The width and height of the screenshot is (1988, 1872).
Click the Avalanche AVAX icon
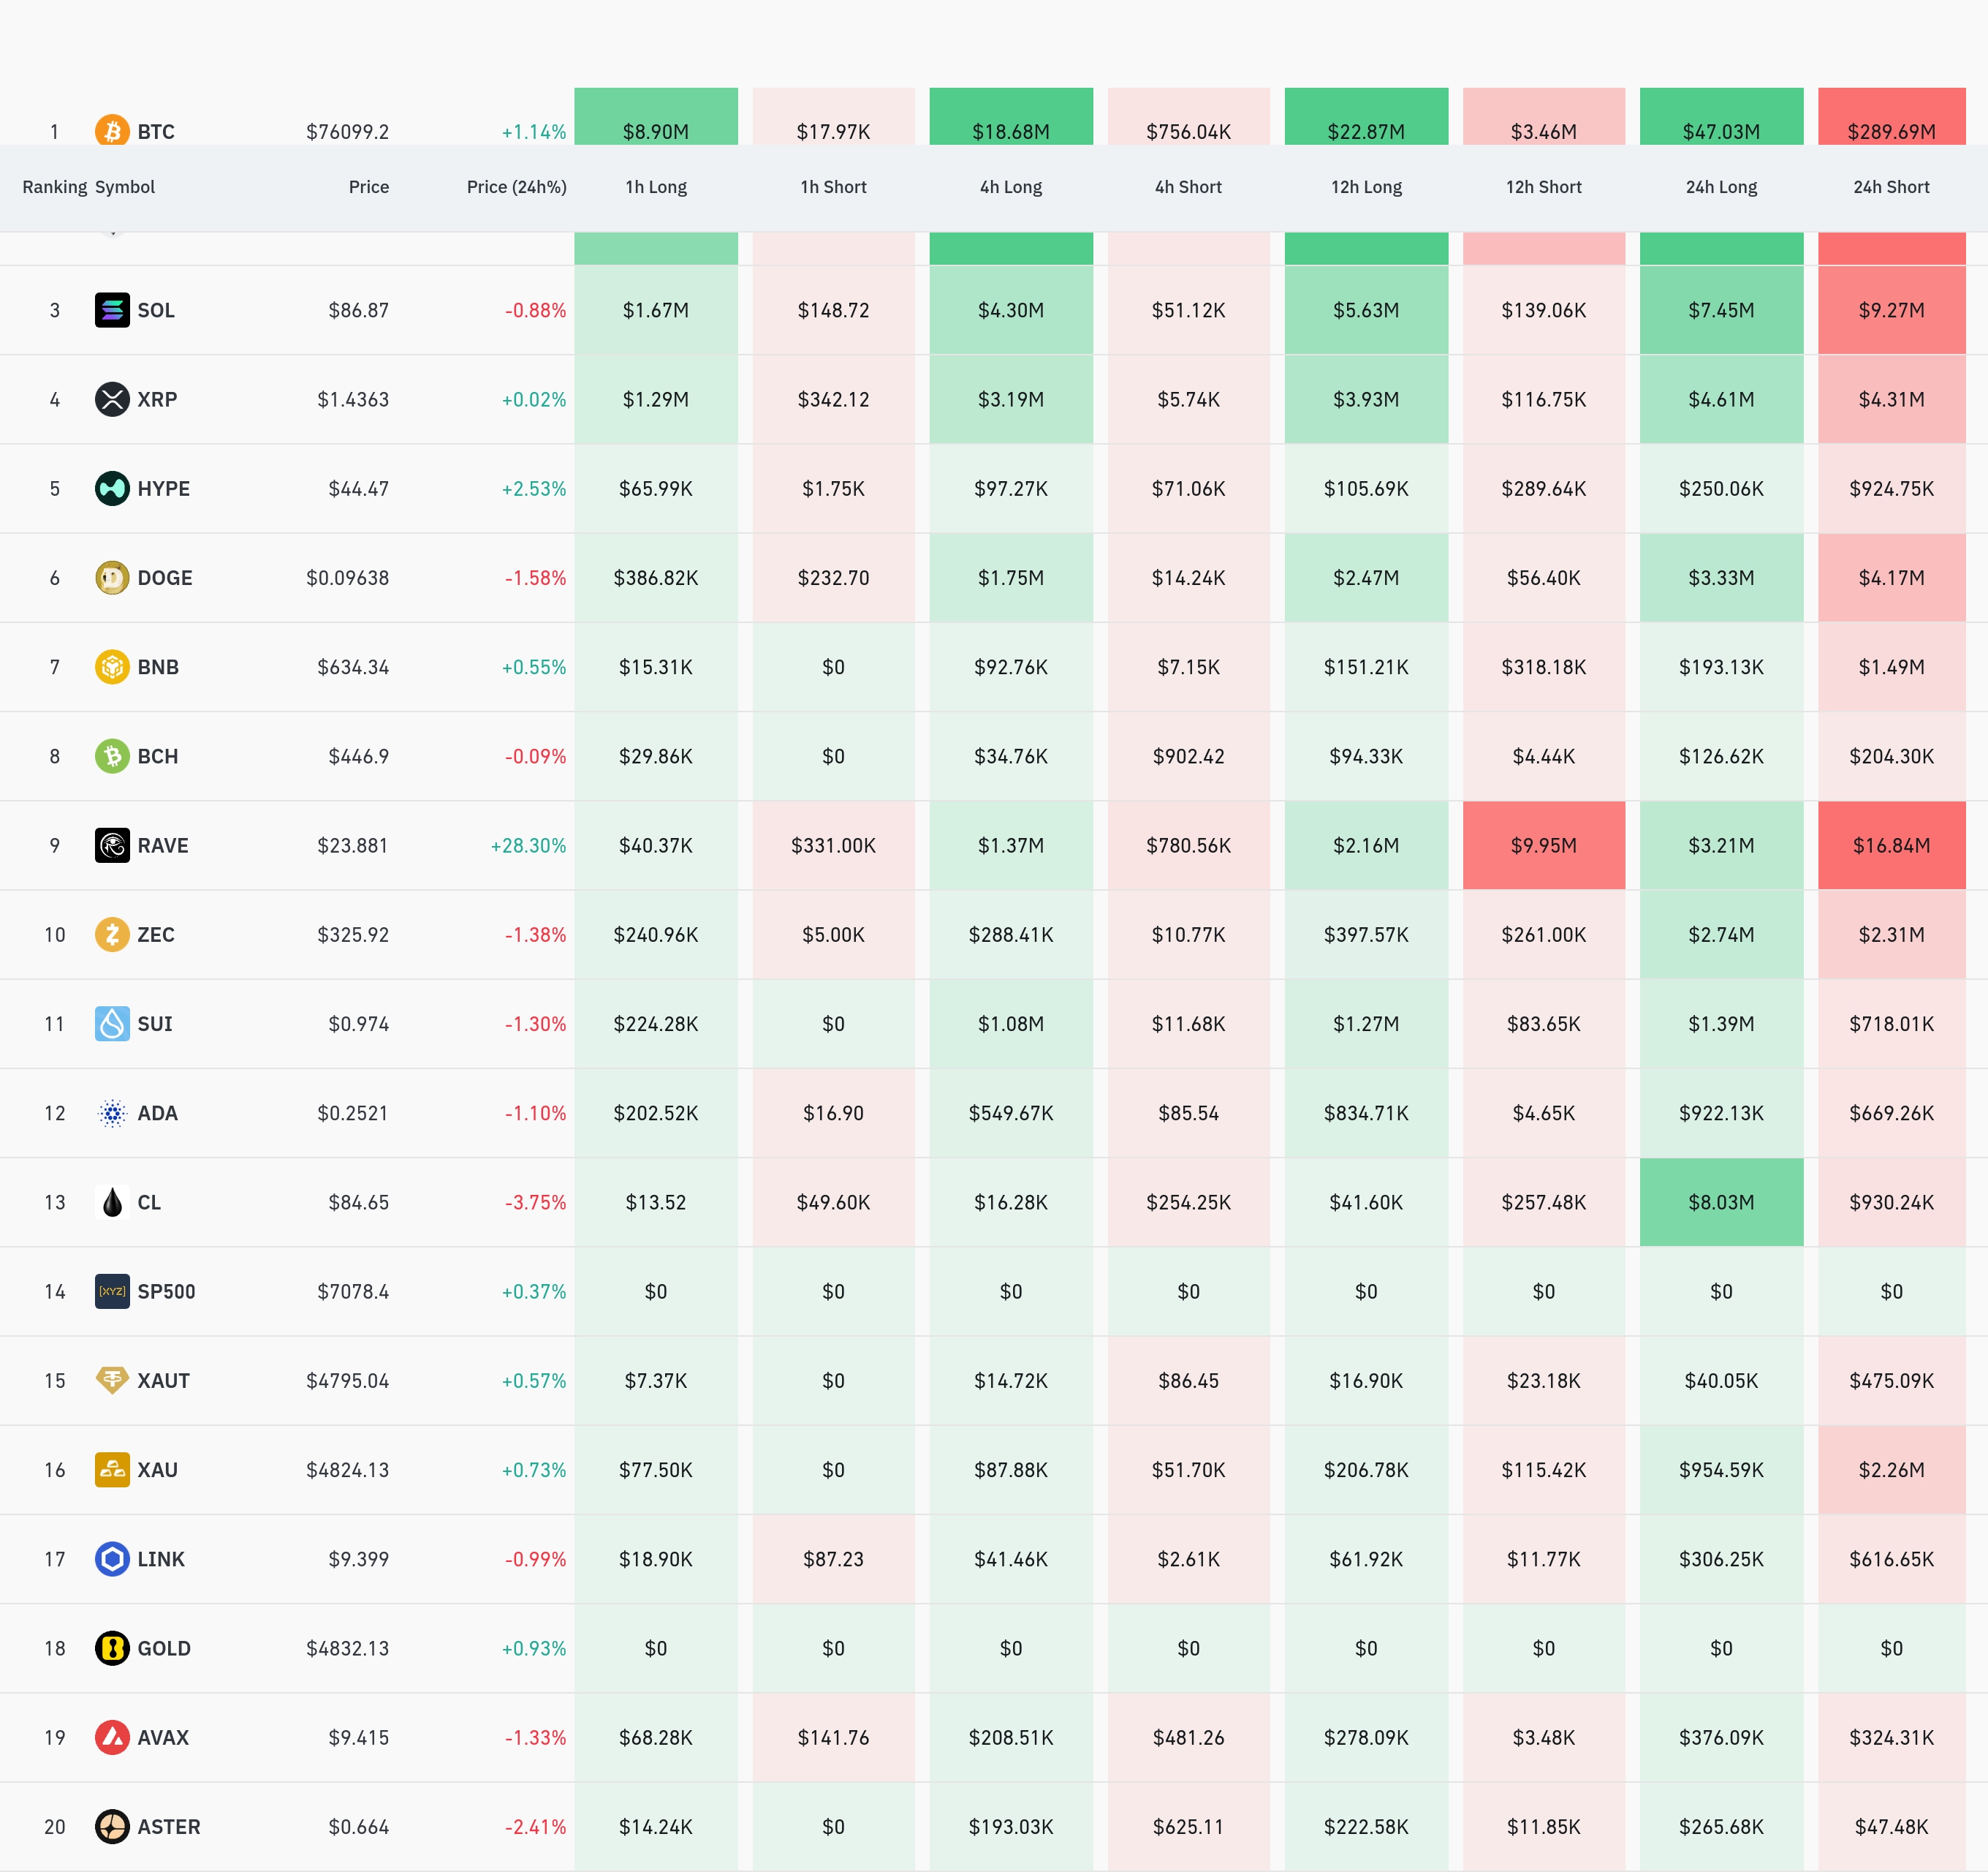[112, 1737]
